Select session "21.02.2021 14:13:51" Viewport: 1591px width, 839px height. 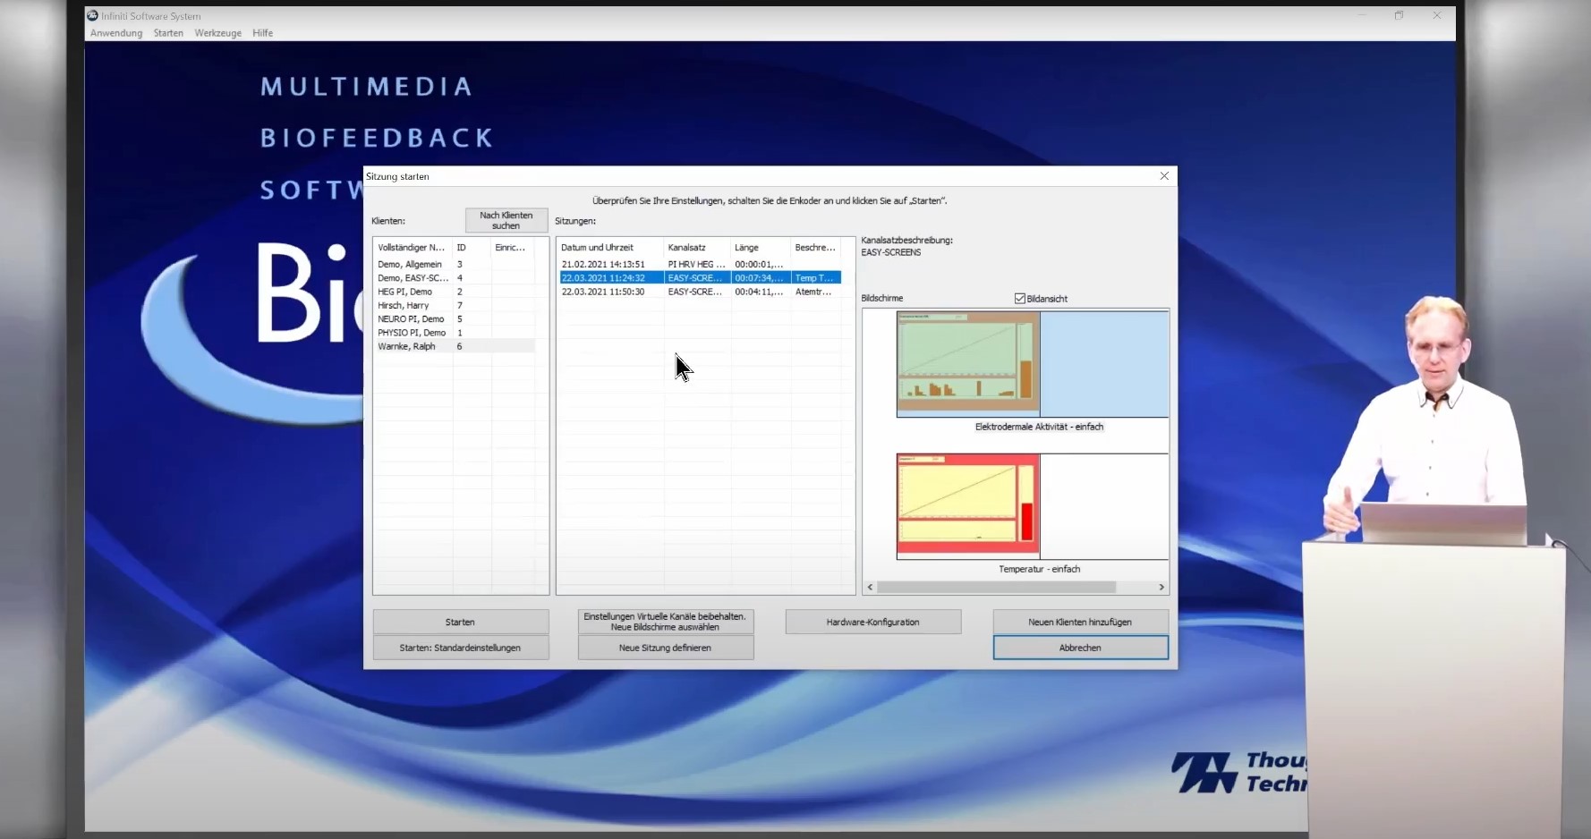click(x=603, y=265)
